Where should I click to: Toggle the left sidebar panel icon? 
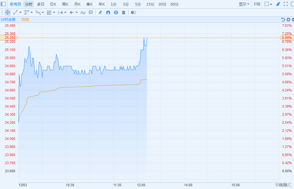(3, 4)
